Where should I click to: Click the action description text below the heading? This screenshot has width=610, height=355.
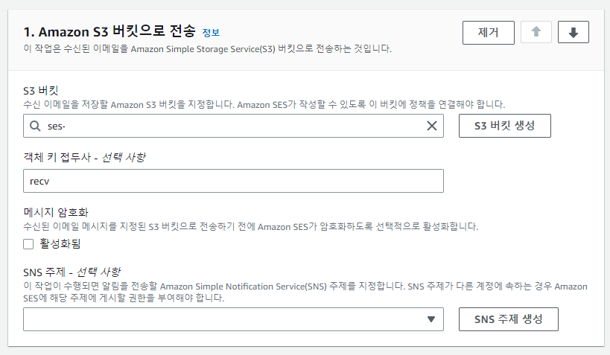point(208,48)
